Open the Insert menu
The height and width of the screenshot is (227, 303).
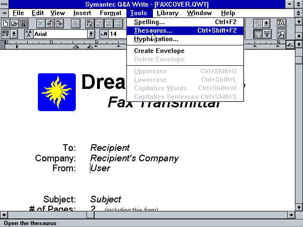[x=82, y=13]
